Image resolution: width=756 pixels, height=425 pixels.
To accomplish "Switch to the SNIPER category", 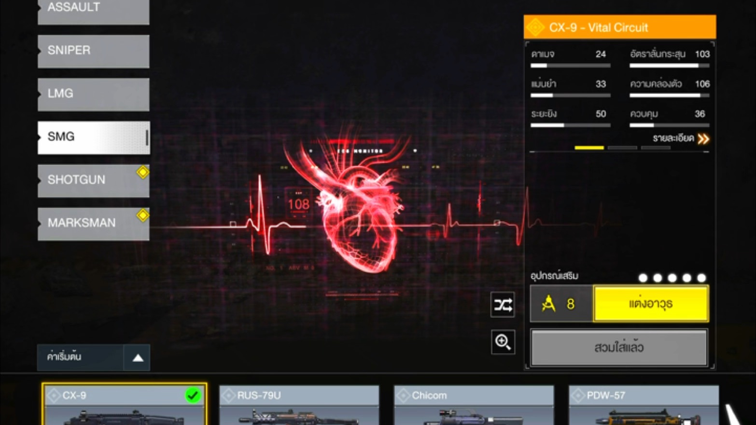I will click(94, 51).
